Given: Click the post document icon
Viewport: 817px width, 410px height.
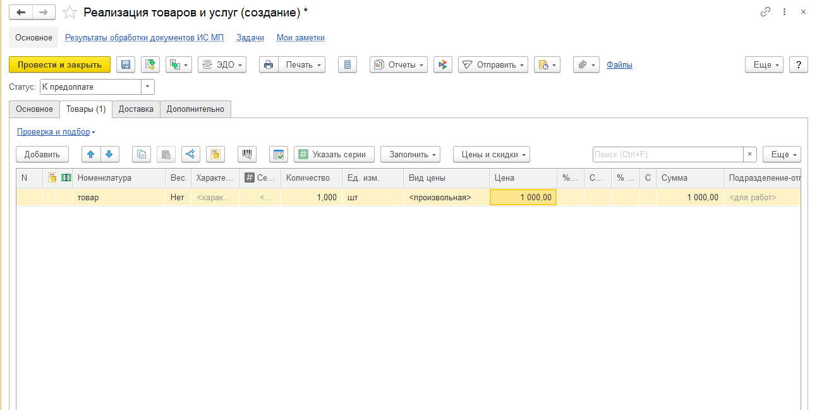Looking at the screenshot, I should 150,64.
